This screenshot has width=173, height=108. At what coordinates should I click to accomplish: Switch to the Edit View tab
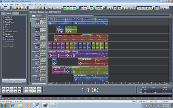(33, 12)
